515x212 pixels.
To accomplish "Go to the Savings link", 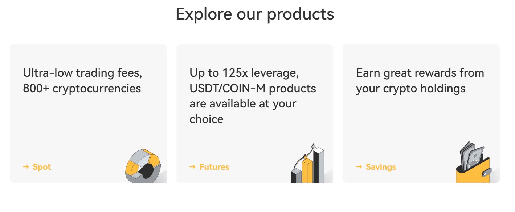I will pyautogui.click(x=381, y=167).
